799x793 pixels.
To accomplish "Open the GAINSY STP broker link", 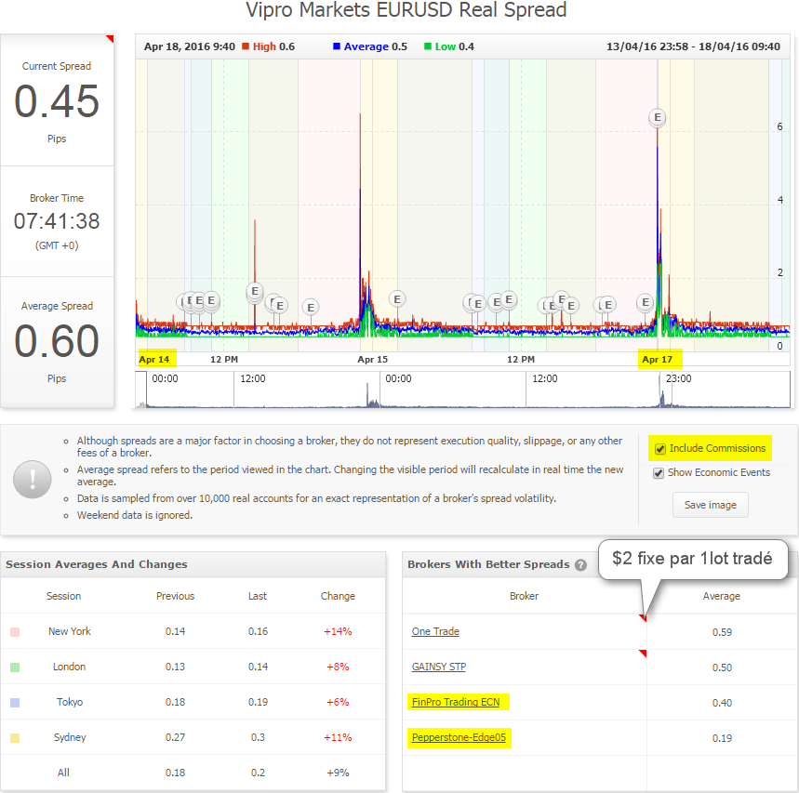I will [439, 667].
